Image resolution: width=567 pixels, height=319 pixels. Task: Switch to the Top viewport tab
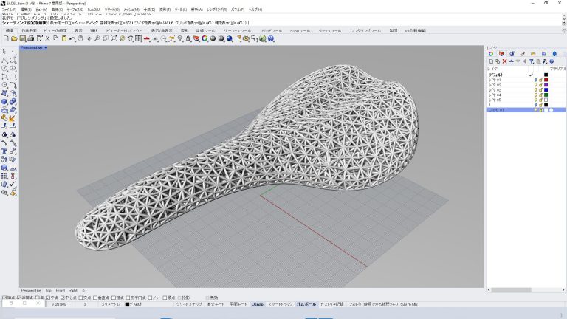[48, 290]
